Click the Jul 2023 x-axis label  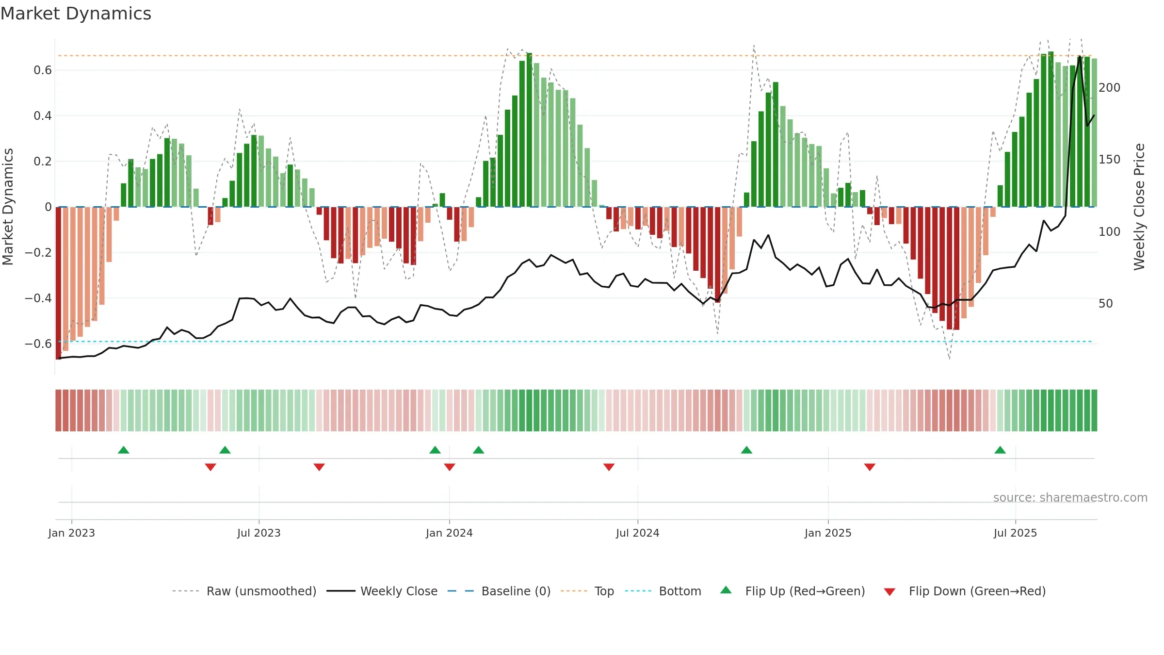click(x=259, y=533)
